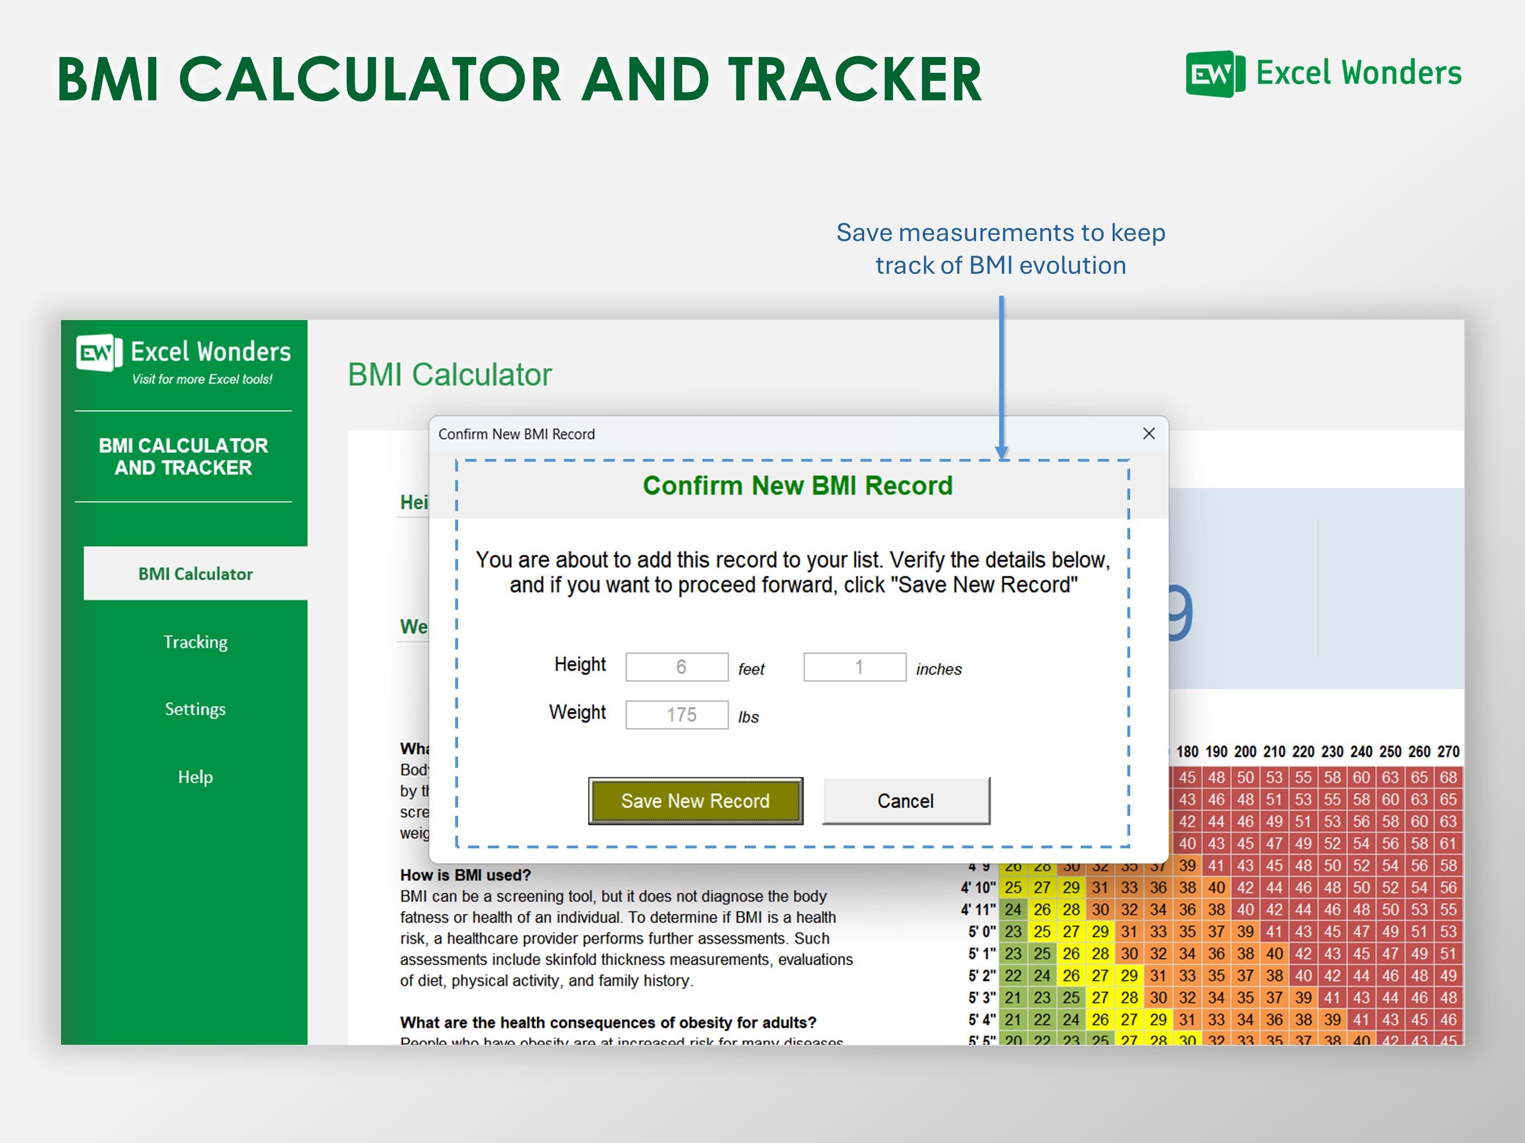Click the BMI Calculator page heading
This screenshot has height=1143, width=1525.
point(449,374)
